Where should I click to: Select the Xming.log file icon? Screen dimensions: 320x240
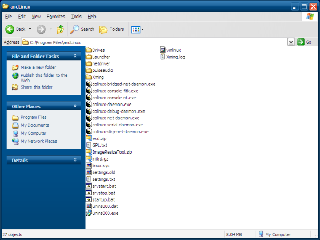click(x=163, y=57)
